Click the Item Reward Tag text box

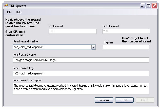[x=81, y=73]
